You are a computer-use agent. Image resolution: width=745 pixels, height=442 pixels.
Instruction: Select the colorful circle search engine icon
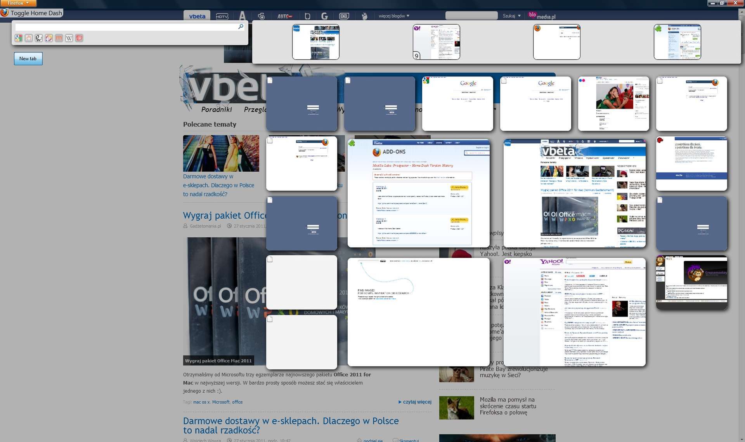click(x=49, y=38)
